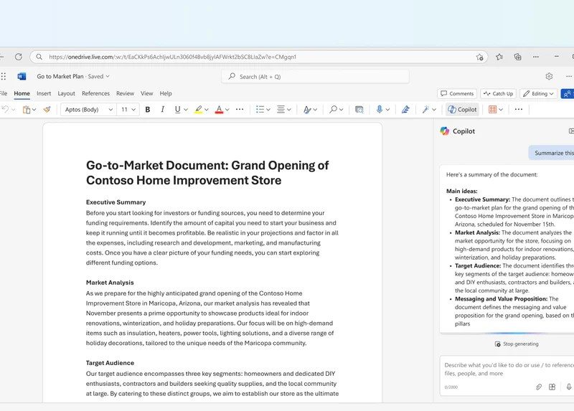This screenshot has width=574, height=411.
Task: Click the paragraph alignment icon
Action: tap(281, 110)
